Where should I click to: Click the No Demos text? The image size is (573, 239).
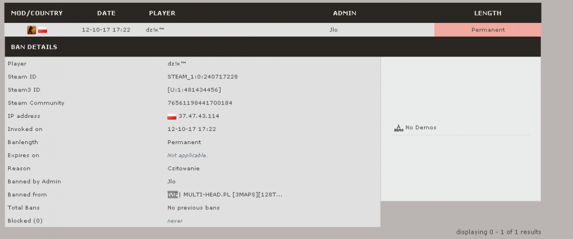coord(421,128)
